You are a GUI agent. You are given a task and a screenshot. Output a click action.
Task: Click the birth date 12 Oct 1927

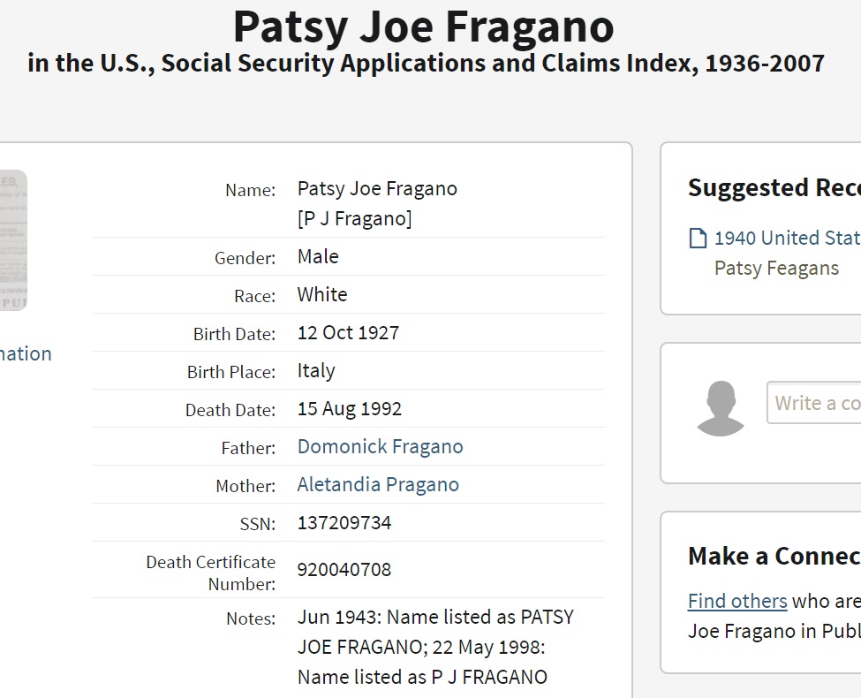click(348, 333)
